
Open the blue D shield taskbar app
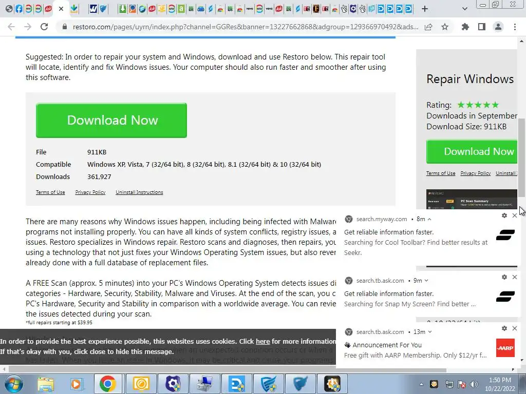(x=237, y=384)
